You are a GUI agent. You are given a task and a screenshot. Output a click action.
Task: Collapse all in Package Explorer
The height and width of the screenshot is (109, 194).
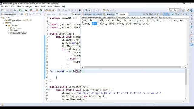coord(22,14)
